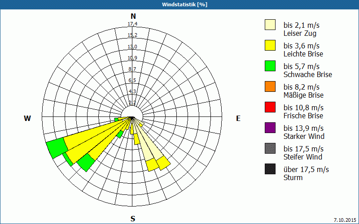Screen dimensions: 359x224
Task: Click the 'über 17,5 m/s' speed text
Action: pyautogui.click(x=306, y=169)
